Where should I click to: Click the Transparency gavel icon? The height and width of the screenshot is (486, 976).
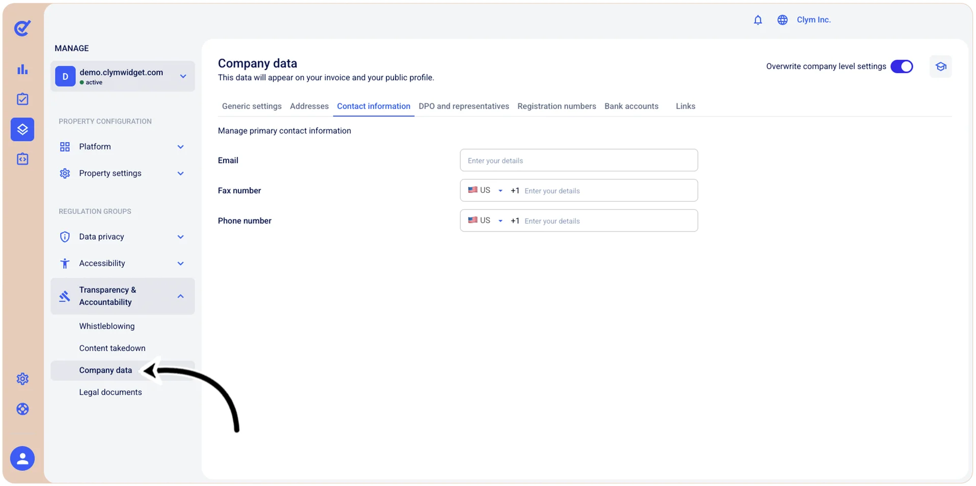click(x=65, y=296)
